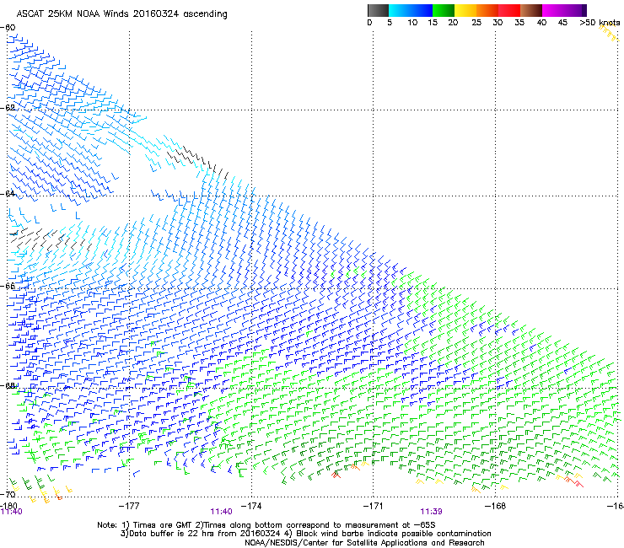
Task: Click the green 15-20 knots legend segment
Action: 444,10
